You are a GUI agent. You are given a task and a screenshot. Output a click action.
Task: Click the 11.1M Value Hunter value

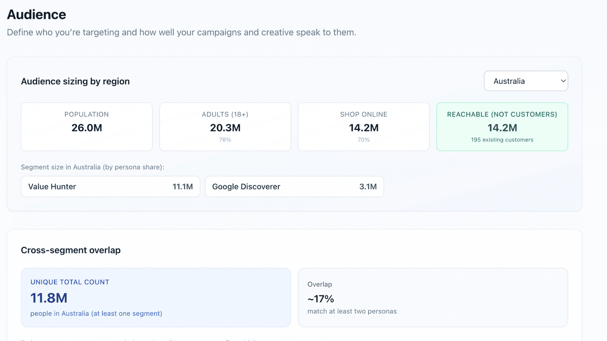[x=182, y=186]
